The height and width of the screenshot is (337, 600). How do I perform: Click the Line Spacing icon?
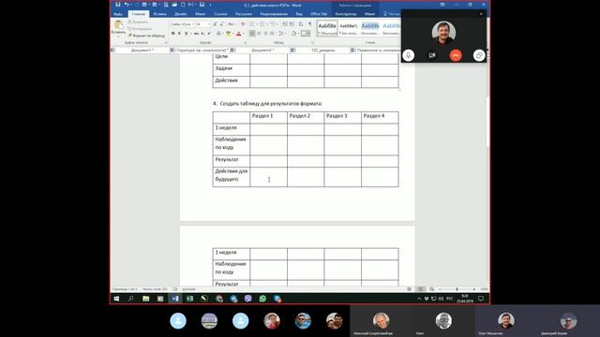281,34
